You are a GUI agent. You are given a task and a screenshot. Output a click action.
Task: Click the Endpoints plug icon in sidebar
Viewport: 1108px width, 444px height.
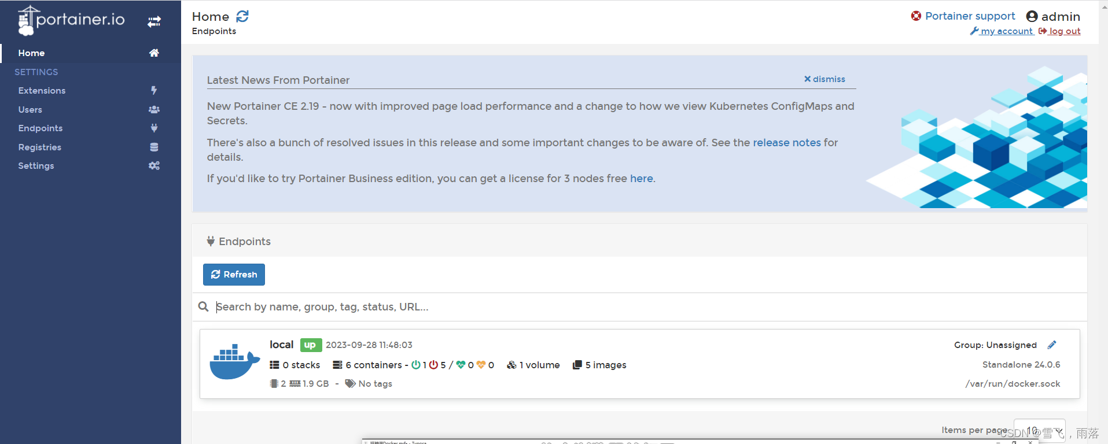point(154,128)
